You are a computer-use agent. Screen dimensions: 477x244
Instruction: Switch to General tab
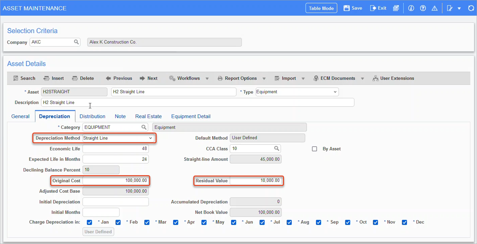click(x=20, y=116)
